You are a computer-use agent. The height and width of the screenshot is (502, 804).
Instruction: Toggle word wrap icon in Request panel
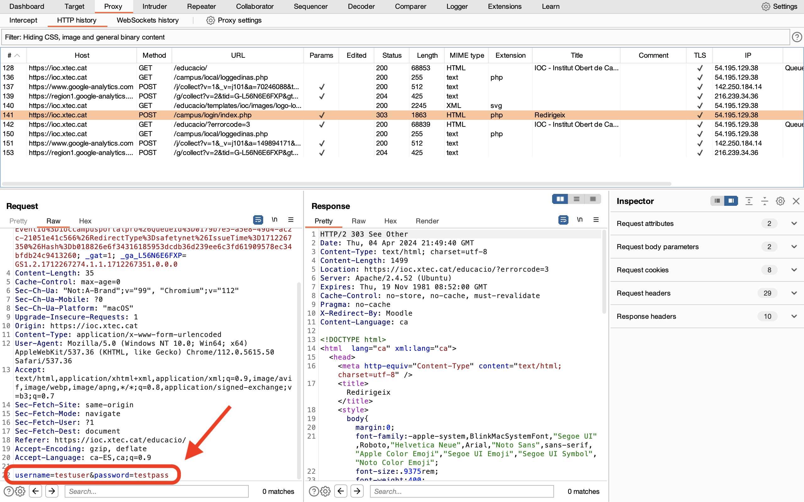[258, 220]
